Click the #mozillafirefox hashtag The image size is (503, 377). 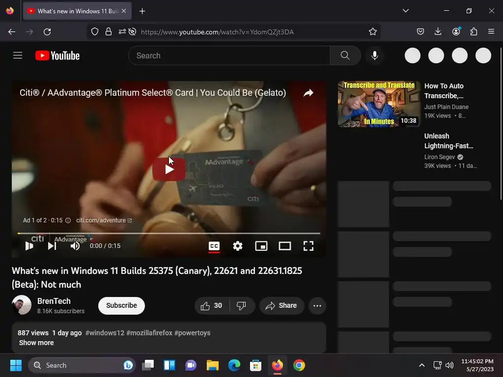pyautogui.click(x=149, y=333)
